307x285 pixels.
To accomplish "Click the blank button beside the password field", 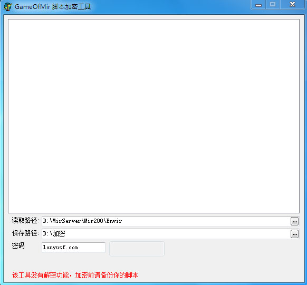I will (137, 249).
